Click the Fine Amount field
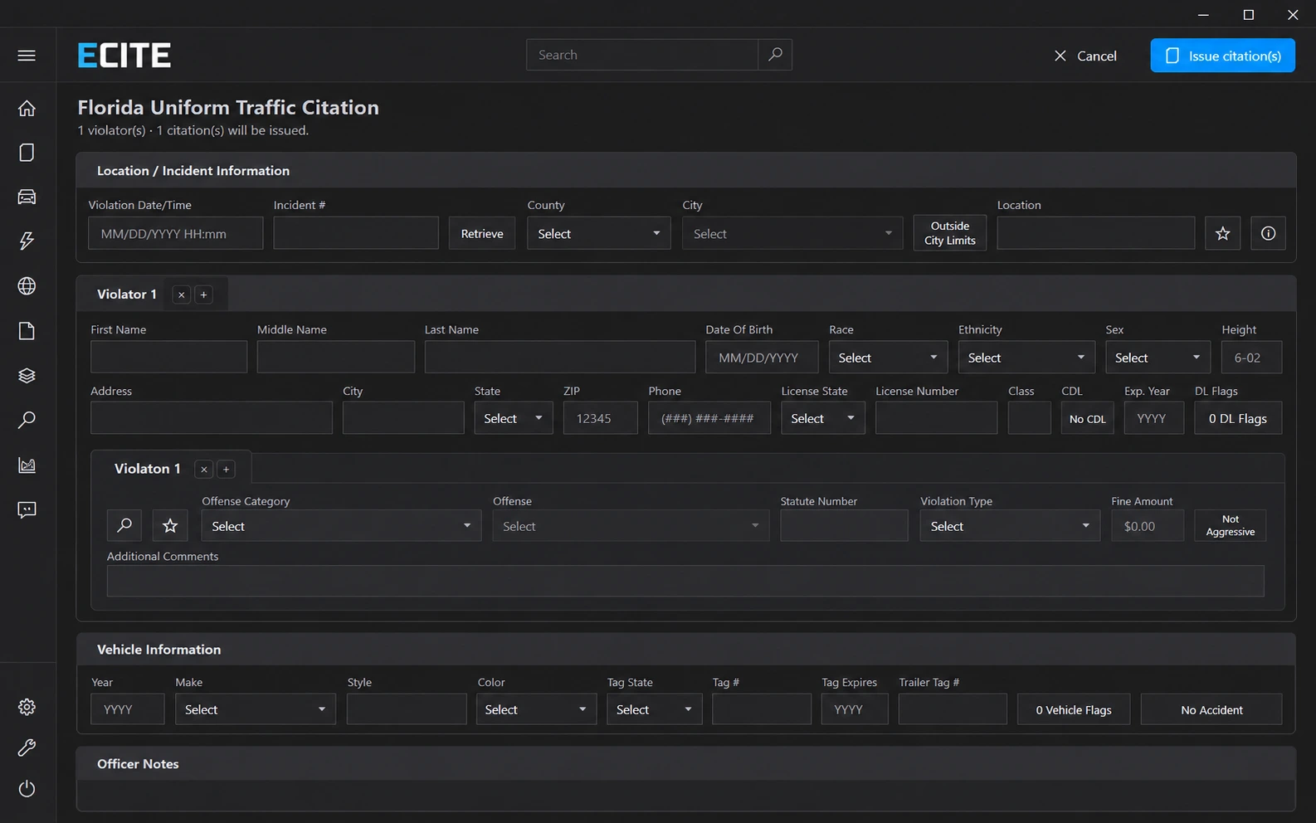This screenshot has width=1316, height=823. [x=1148, y=526]
